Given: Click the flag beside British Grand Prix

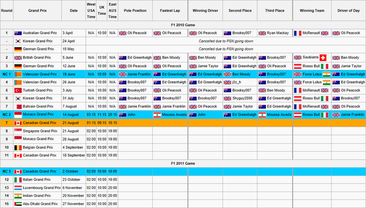Looking at the screenshot, I should point(18,58).
